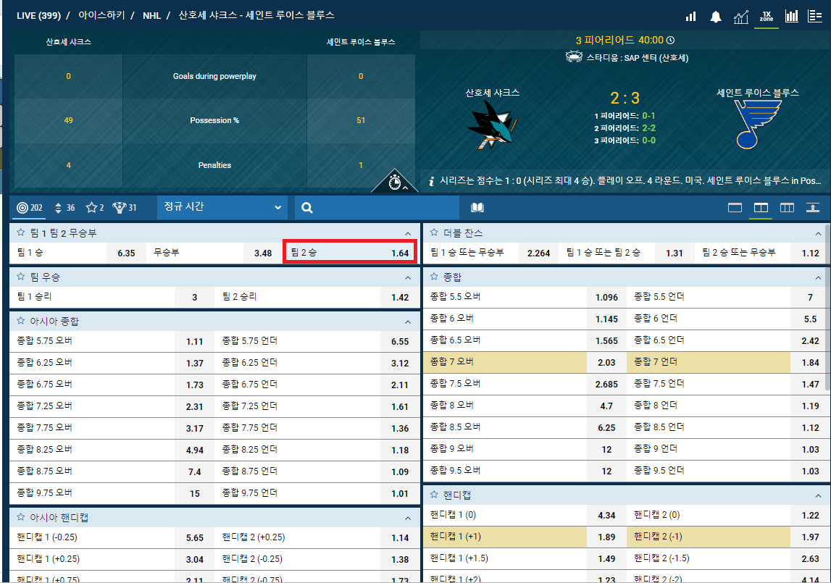Toggle favorite star for 핸디캡 section

click(434, 495)
